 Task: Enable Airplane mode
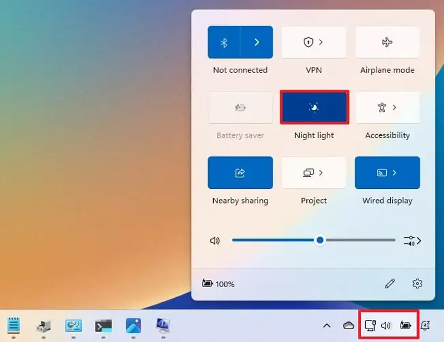click(x=387, y=42)
